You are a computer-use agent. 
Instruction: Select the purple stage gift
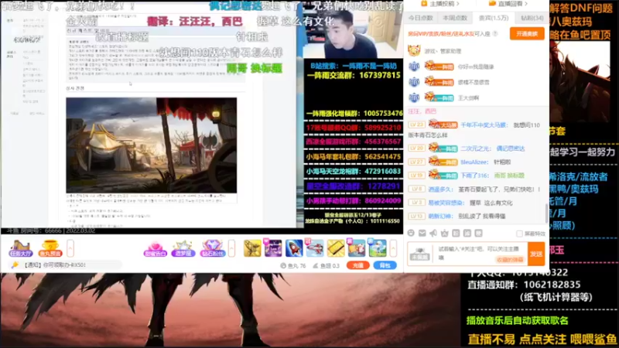point(273,248)
